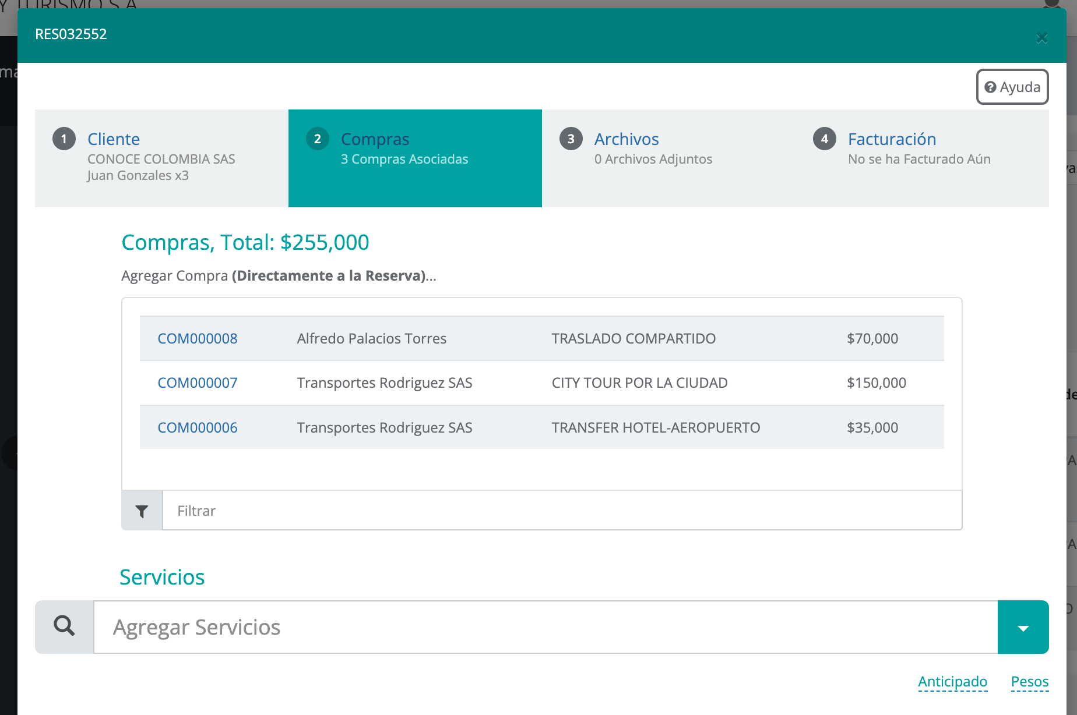This screenshot has height=715, width=1077.
Task: Click the $35,000 amount
Action: 872,428
